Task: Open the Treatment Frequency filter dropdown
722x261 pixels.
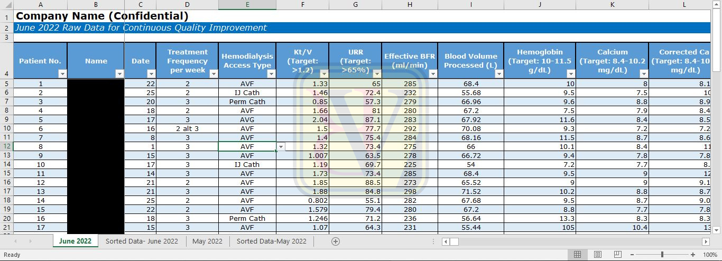Action: [214, 74]
